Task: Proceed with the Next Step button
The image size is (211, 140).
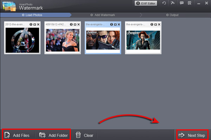Action: click(192, 135)
